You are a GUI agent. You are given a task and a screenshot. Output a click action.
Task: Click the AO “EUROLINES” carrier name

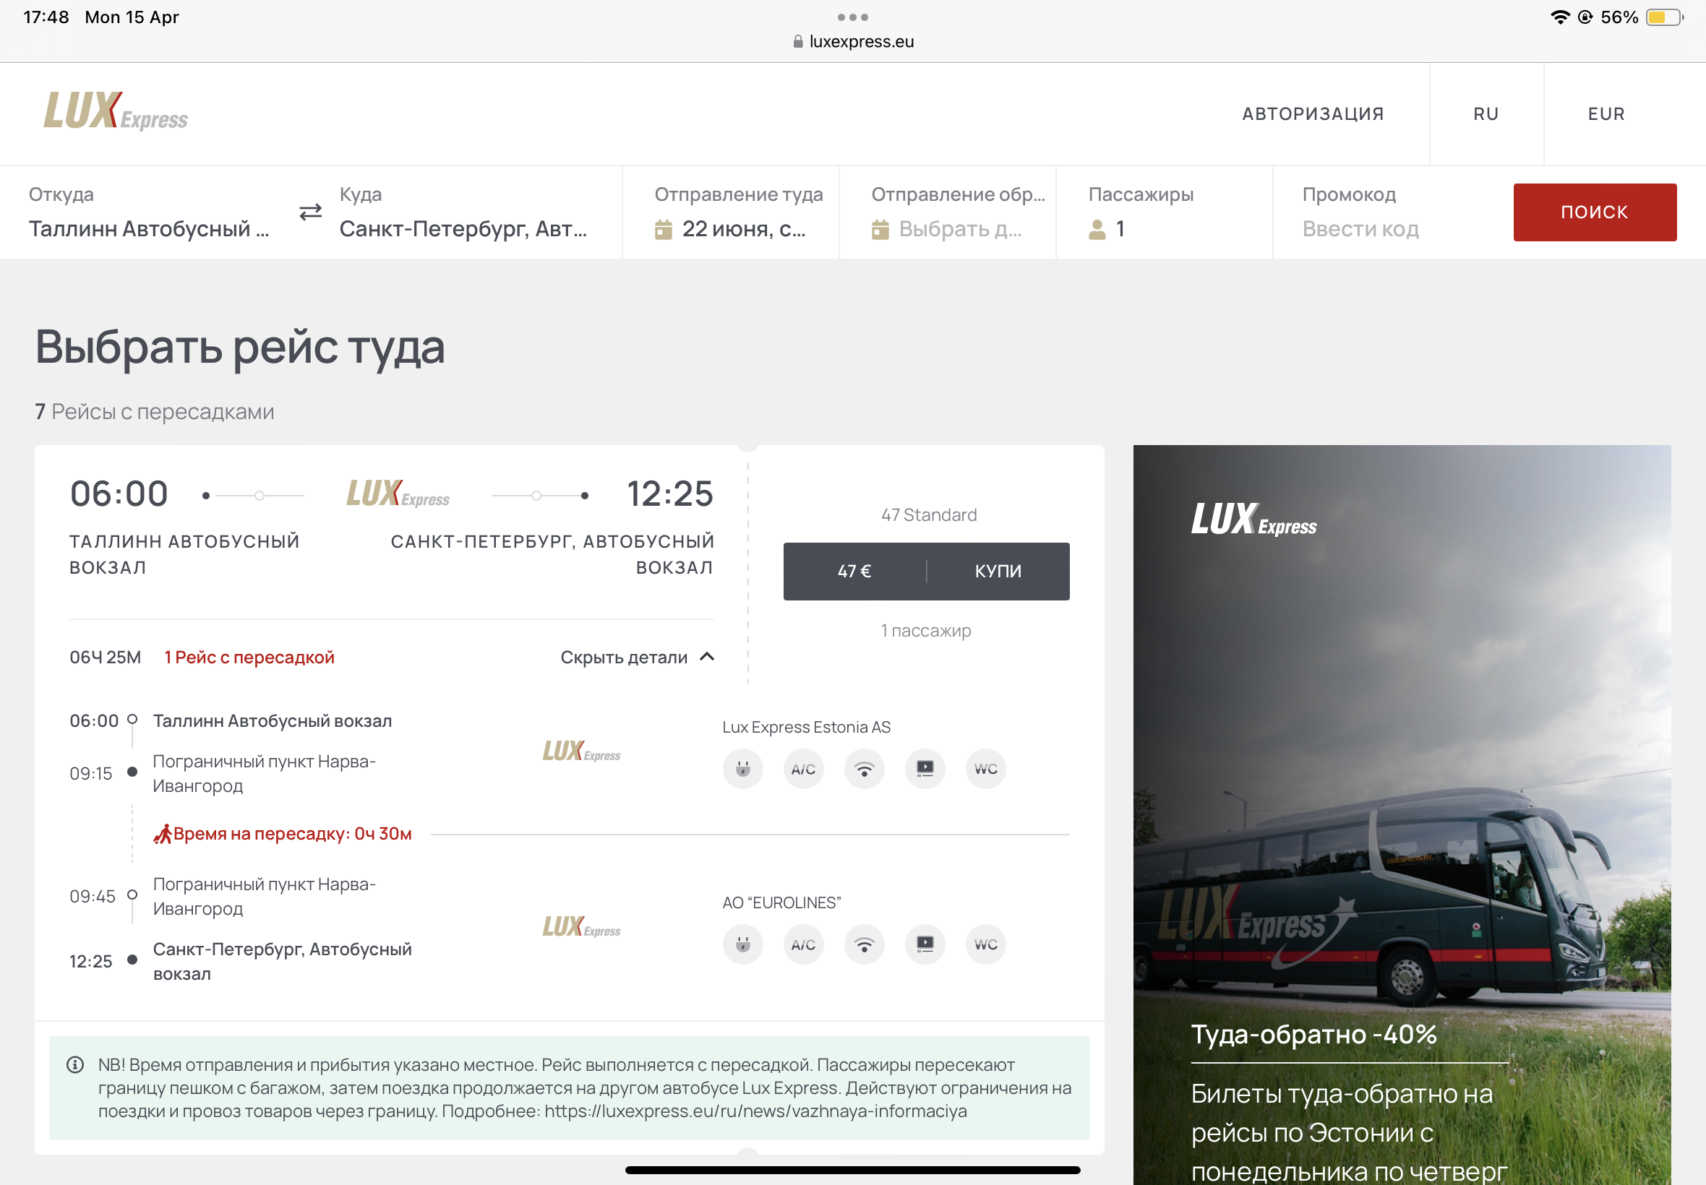pos(781,903)
